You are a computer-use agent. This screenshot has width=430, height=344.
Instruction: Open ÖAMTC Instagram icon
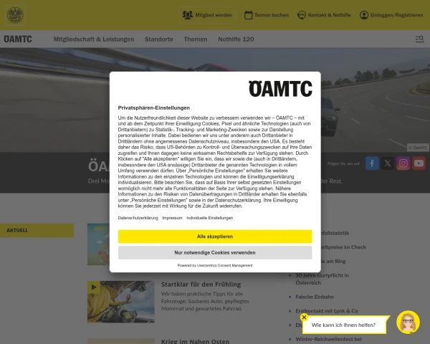[403, 163]
